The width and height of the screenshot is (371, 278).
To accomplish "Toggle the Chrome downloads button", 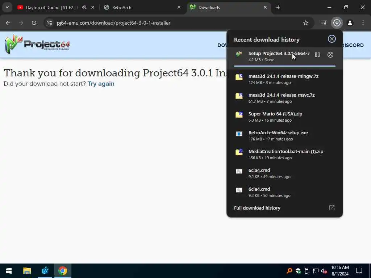I will point(337,23).
